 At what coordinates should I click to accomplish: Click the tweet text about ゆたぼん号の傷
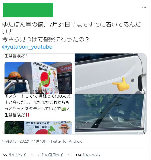coord(71,32)
